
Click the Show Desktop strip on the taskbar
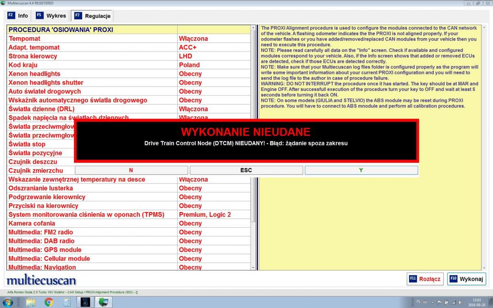[491, 302]
